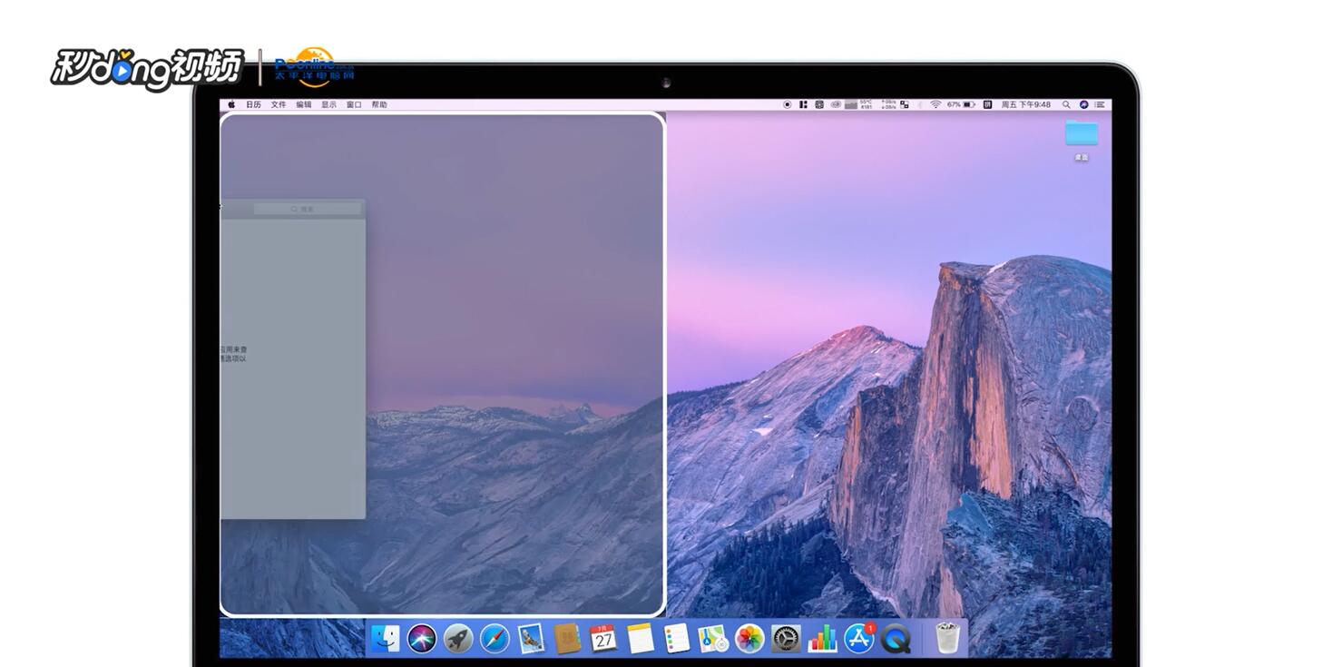Screen dimensions: 1332x667
Task: Open Photos colorful flower icon in Dock
Action: coord(749,638)
